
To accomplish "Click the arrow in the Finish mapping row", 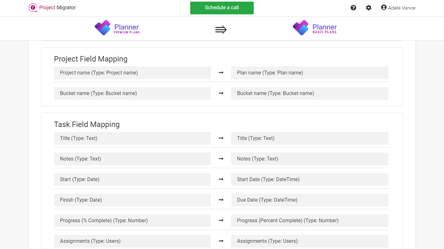I will (221, 200).
